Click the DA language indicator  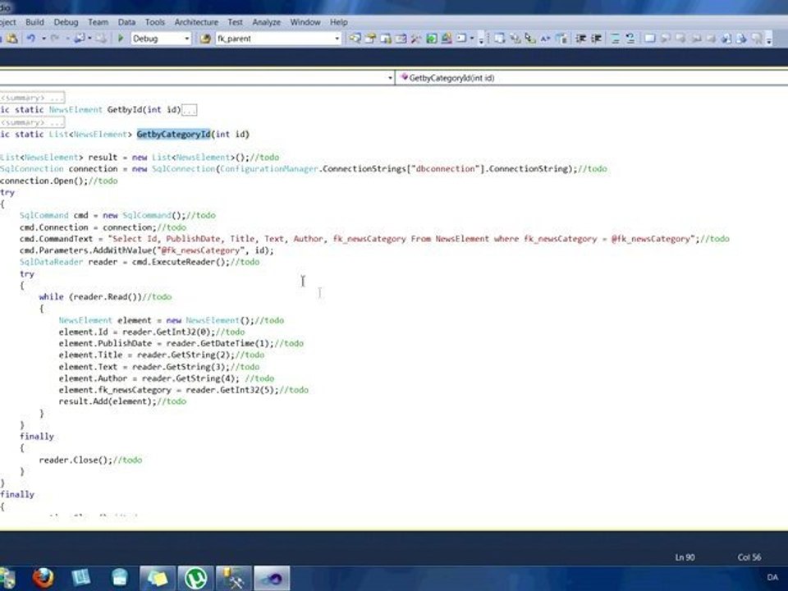click(x=772, y=577)
